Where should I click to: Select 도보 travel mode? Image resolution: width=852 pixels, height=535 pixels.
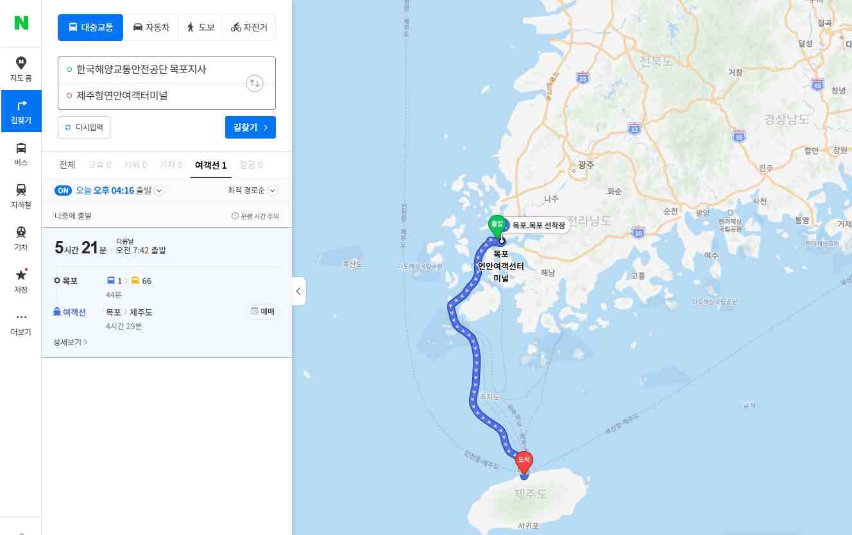click(x=200, y=28)
